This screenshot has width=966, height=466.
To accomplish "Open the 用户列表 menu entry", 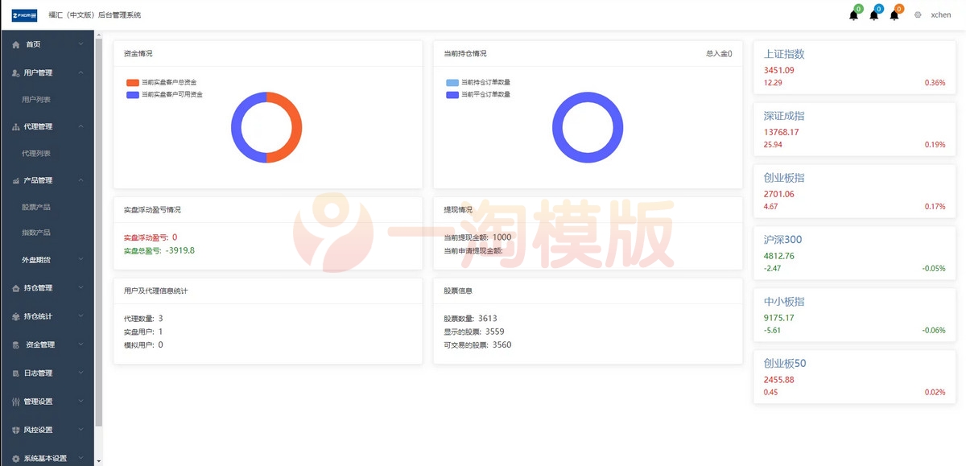I will [x=37, y=99].
